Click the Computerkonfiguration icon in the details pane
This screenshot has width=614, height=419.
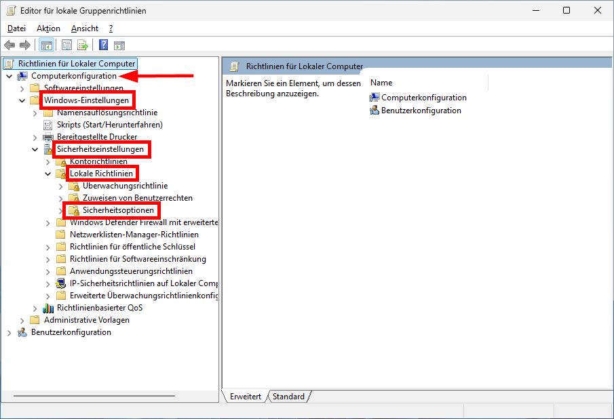pos(375,97)
